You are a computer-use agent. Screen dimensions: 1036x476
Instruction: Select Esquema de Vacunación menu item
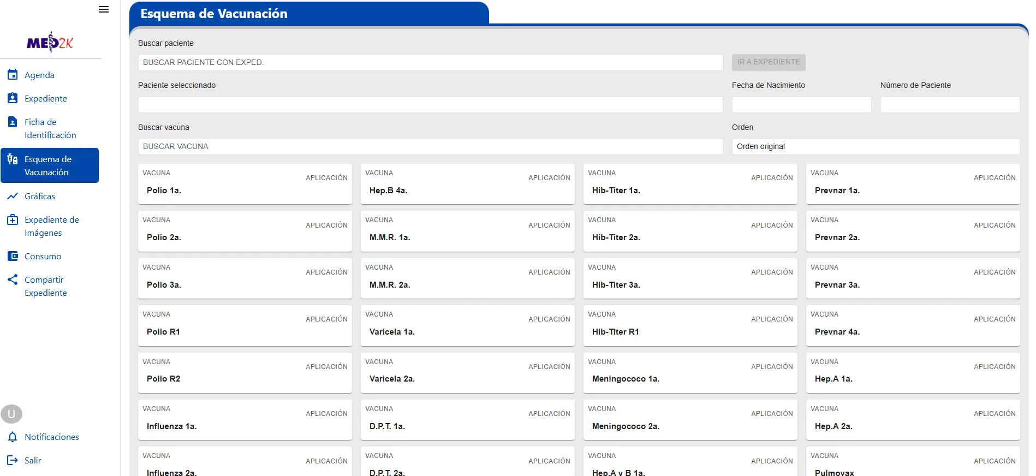50,165
